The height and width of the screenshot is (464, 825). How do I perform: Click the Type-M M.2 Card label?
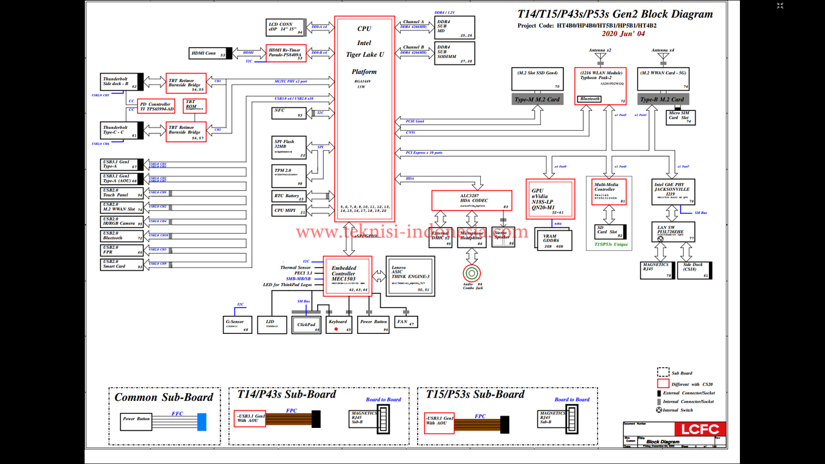(538, 99)
